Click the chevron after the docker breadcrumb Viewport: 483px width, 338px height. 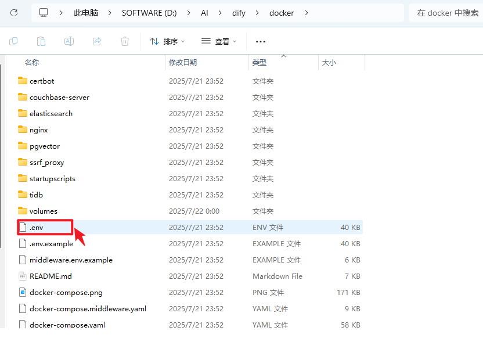(x=306, y=12)
